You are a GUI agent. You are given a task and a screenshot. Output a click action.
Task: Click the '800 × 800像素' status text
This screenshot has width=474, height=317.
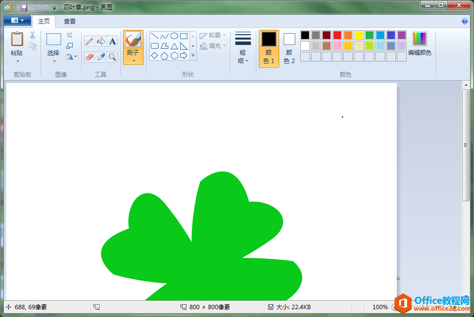[209, 307]
